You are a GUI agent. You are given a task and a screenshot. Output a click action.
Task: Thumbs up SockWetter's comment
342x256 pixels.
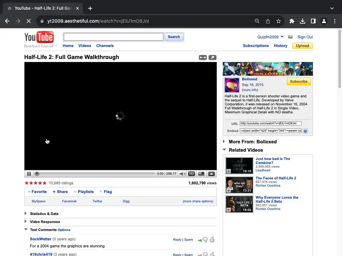click(x=212, y=239)
